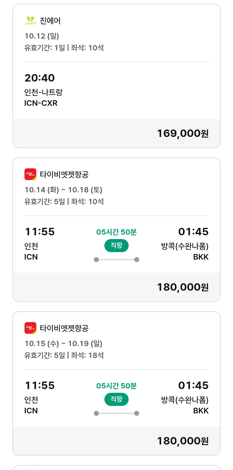Select the 180,000원 price for the 10.14 flight
The width and height of the screenshot is (233, 470).
click(x=183, y=287)
